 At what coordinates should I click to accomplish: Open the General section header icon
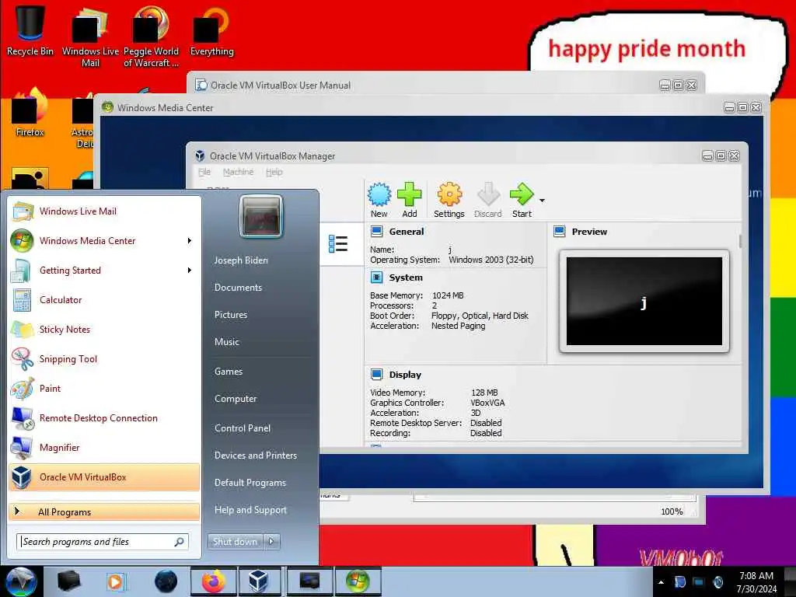coord(377,232)
